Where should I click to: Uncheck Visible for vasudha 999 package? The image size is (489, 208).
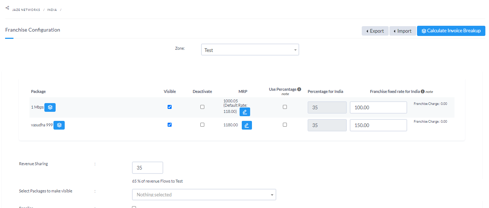[x=169, y=125]
